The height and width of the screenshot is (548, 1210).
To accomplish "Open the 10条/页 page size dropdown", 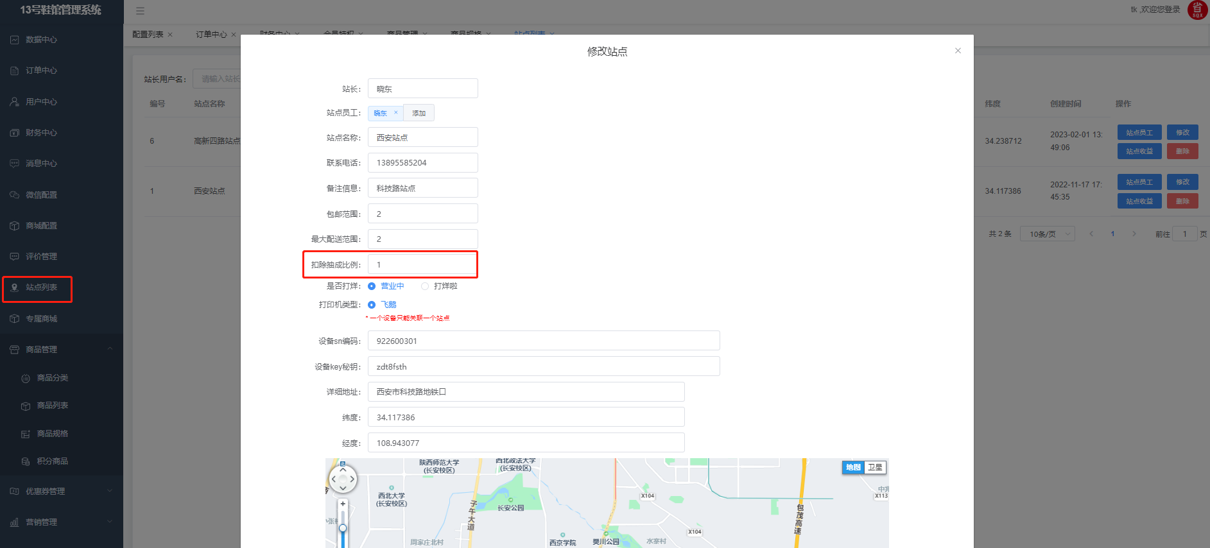I will coord(1047,234).
